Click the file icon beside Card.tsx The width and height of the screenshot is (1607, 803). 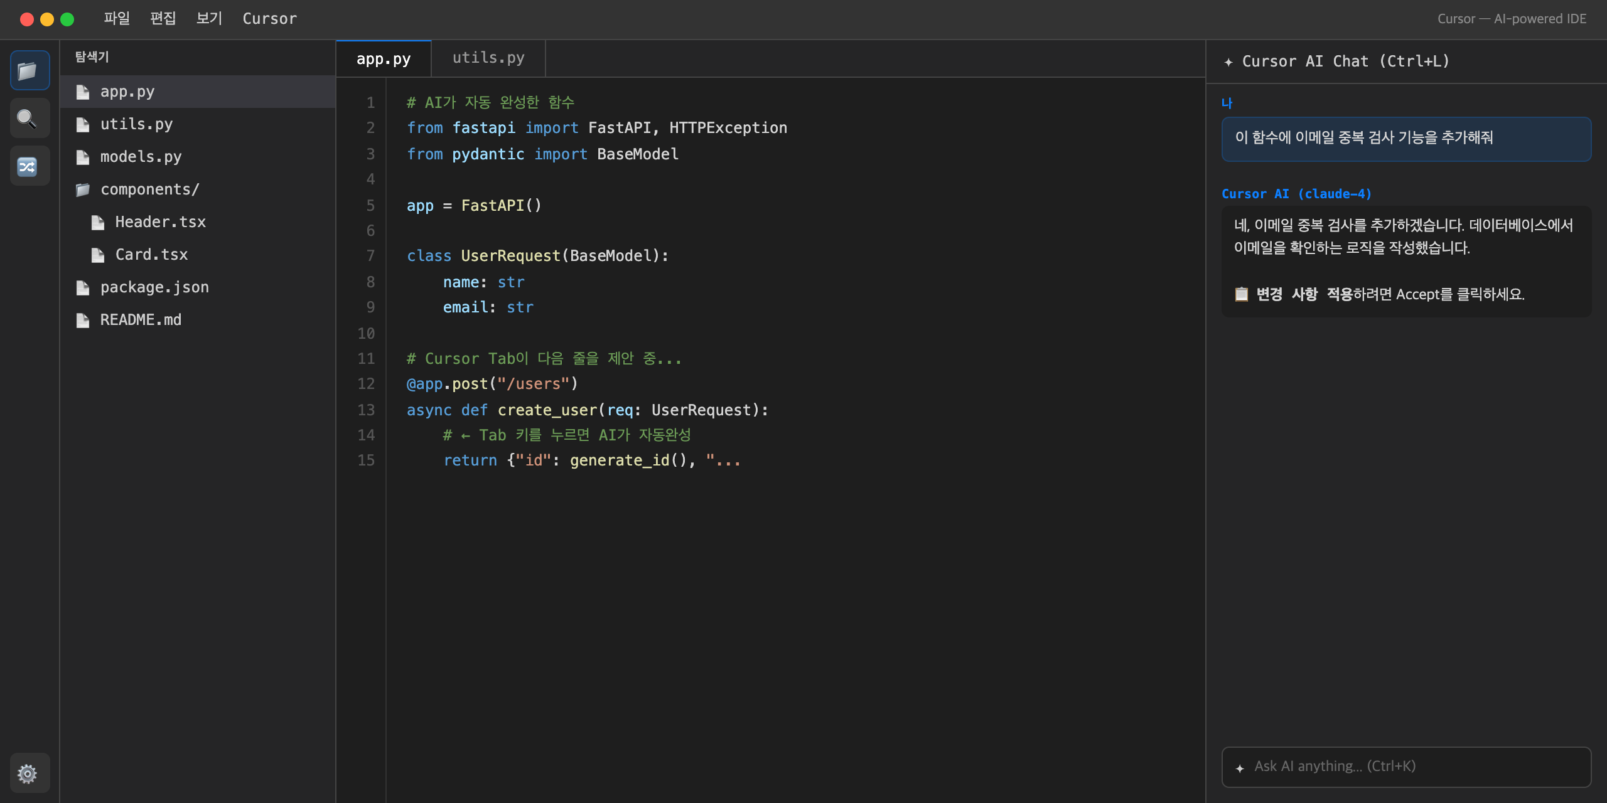pos(98,255)
